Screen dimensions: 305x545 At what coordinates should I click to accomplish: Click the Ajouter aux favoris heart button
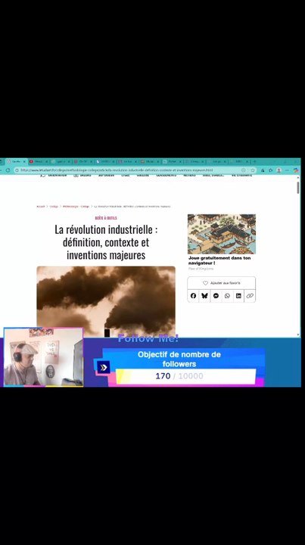click(x=221, y=283)
